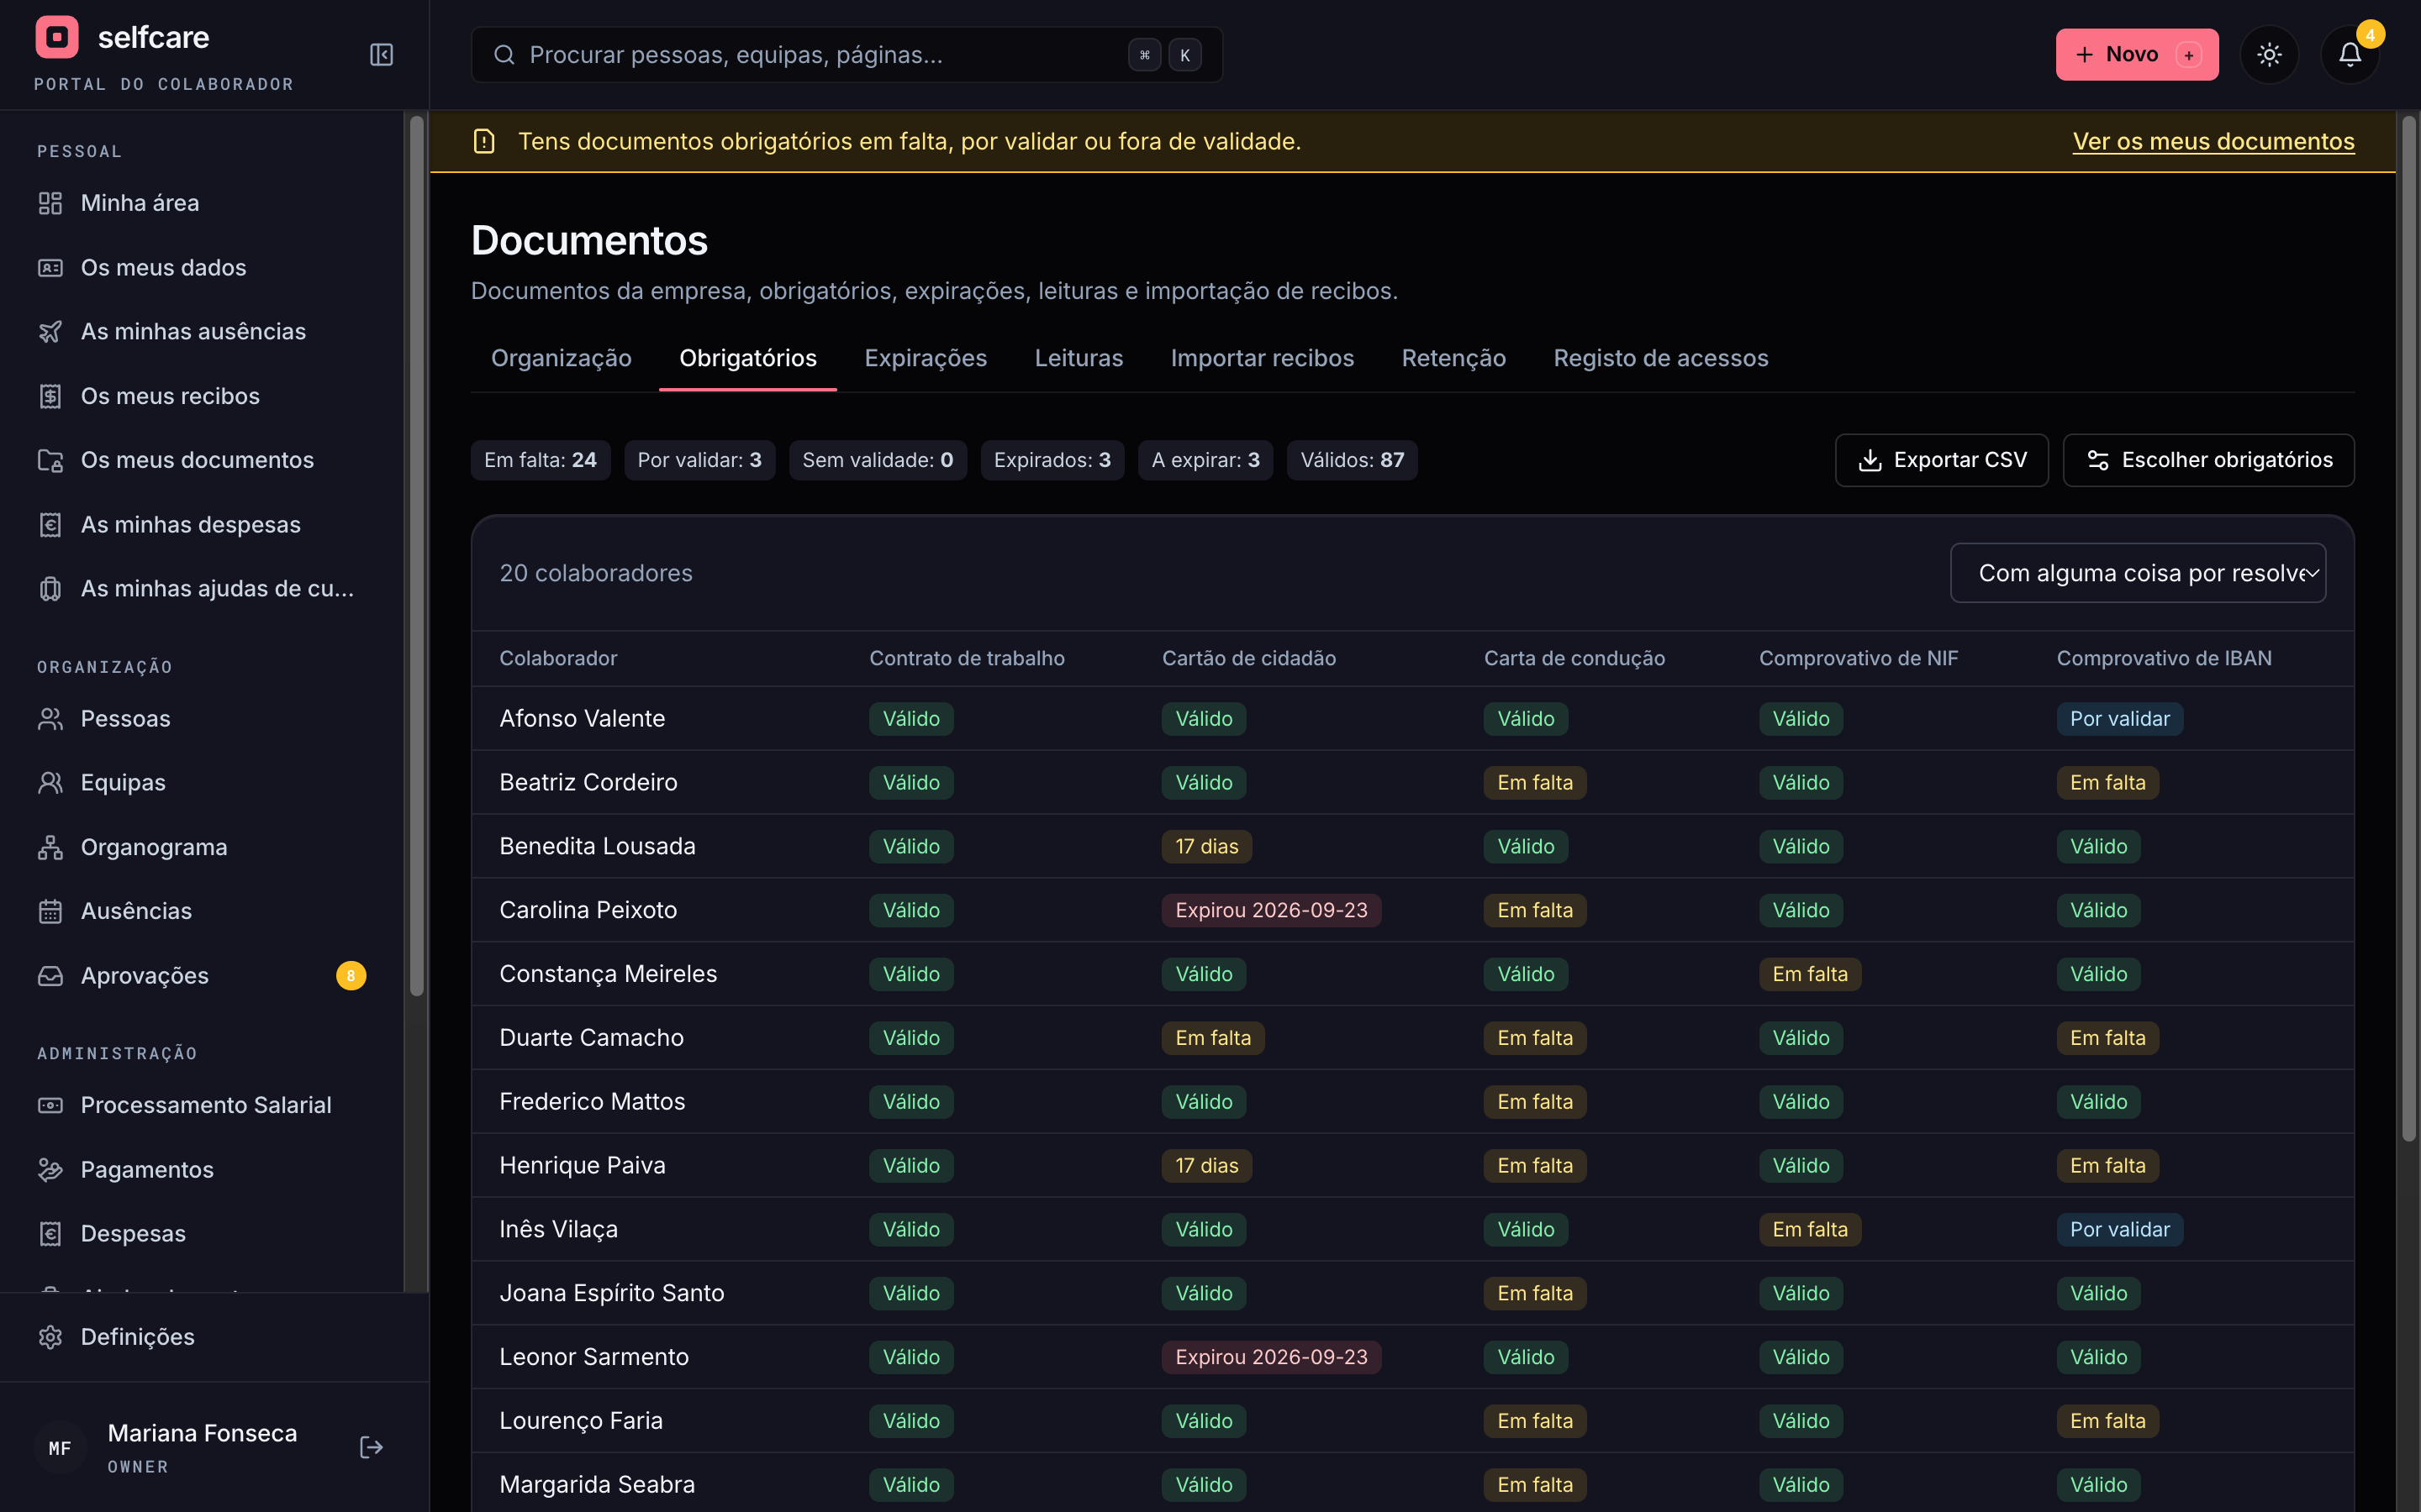Open Processamento Salarial
2421x1512 pixels.
pyautogui.click(x=201, y=1105)
